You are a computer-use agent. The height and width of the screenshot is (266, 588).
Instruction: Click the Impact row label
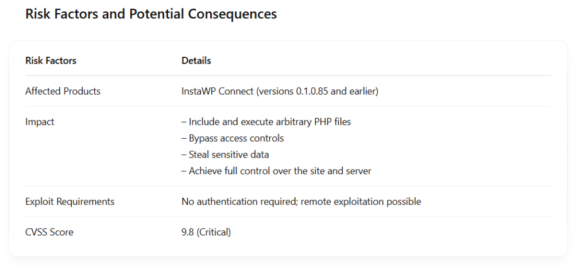pos(40,122)
